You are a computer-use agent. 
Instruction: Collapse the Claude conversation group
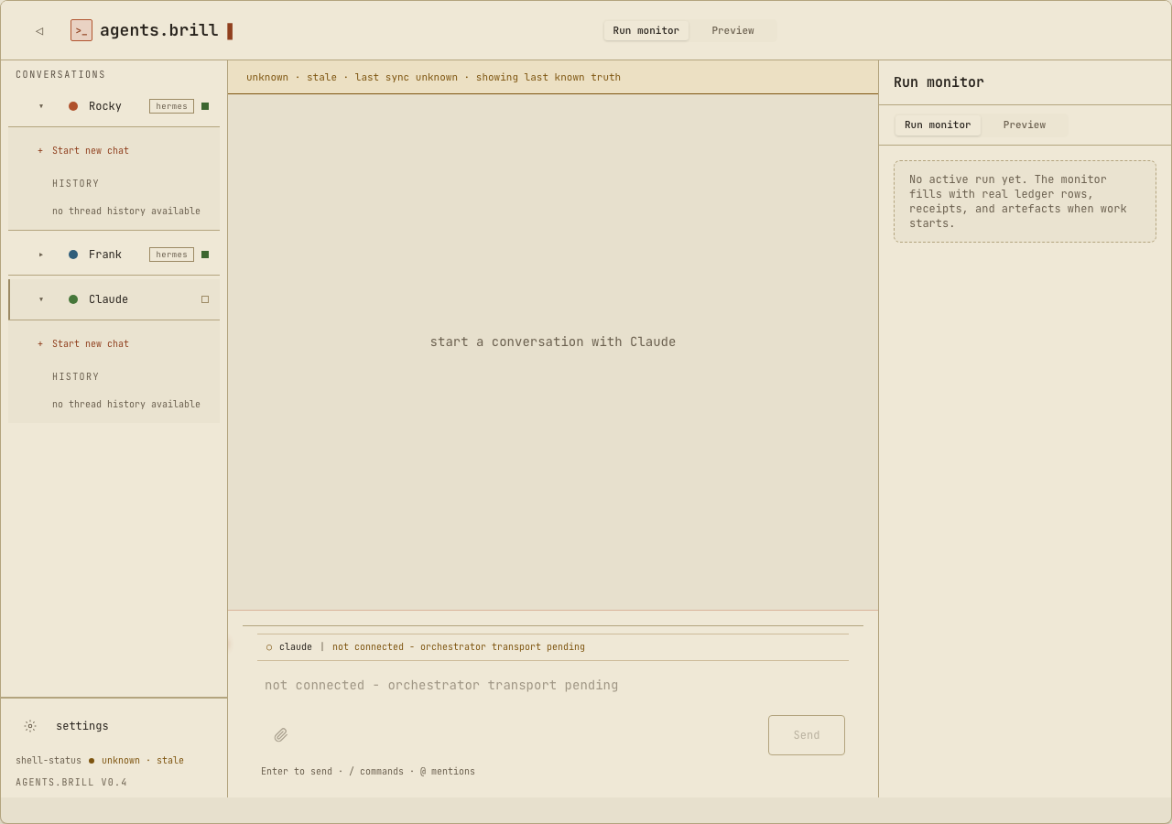tap(41, 299)
